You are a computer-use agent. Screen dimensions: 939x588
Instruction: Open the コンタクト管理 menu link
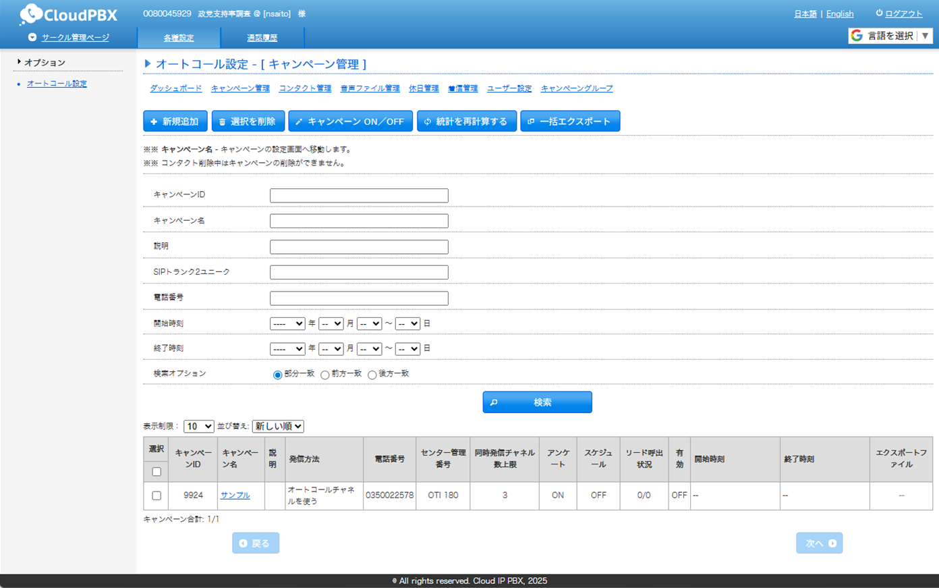tap(305, 88)
